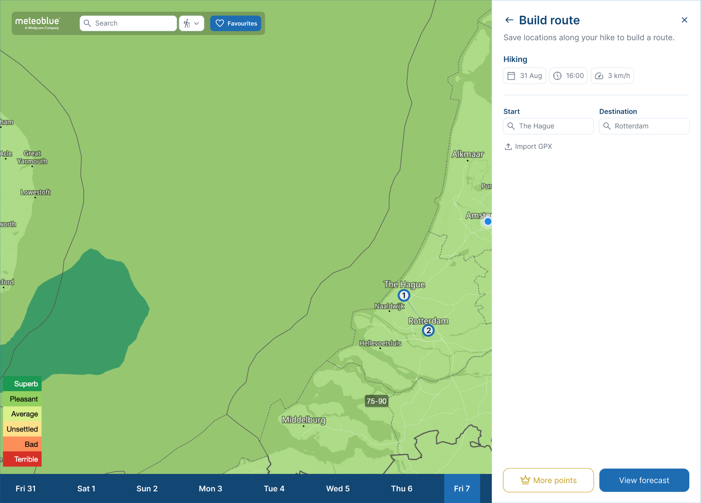701x503 pixels.
Task: Click the magnifier icon in Start field
Action: click(511, 126)
